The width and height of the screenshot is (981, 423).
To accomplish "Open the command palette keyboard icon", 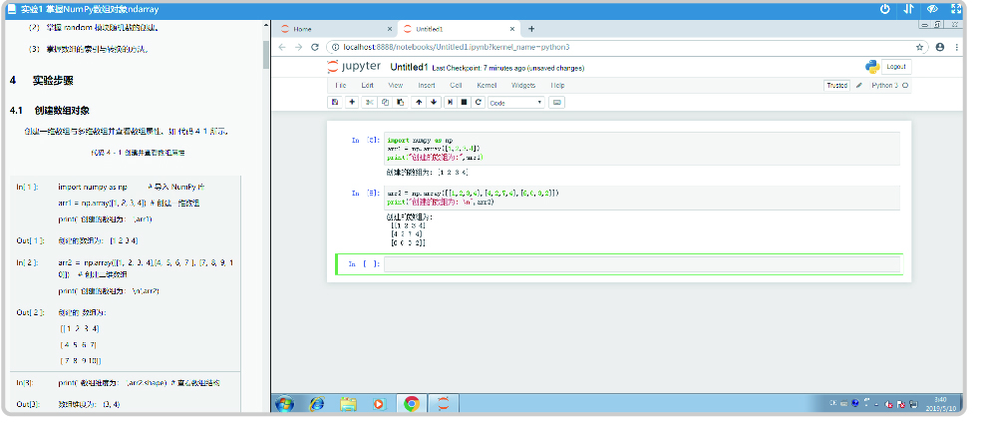I will pyautogui.click(x=557, y=102).
